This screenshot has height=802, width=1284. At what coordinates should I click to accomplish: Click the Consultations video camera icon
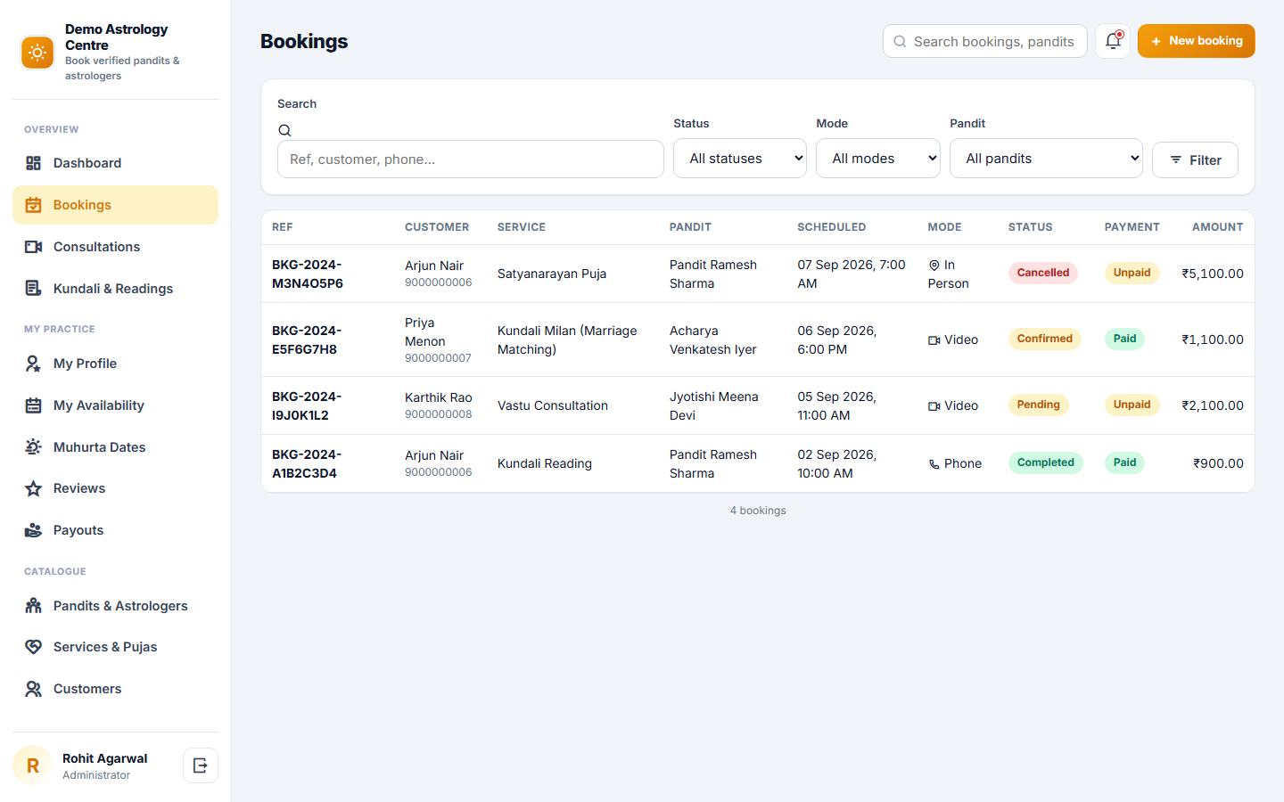(34, 247)
